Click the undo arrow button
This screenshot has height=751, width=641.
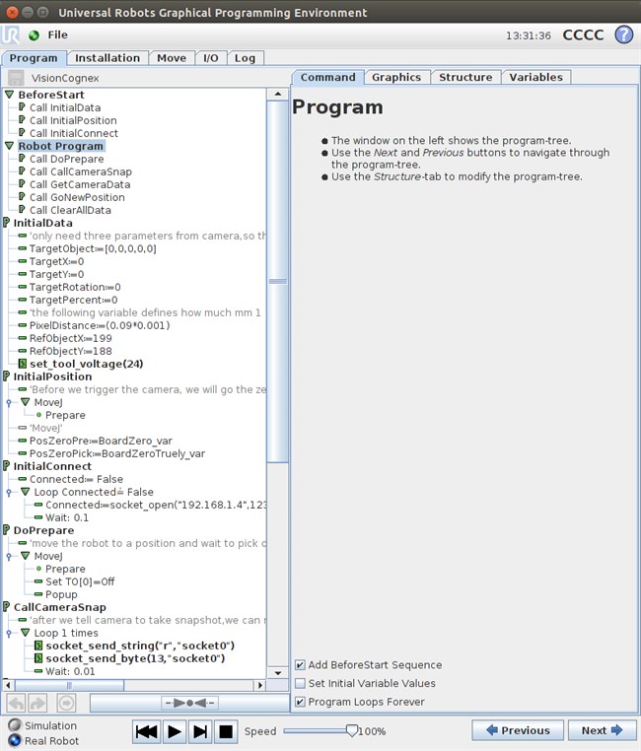[17, 703]
